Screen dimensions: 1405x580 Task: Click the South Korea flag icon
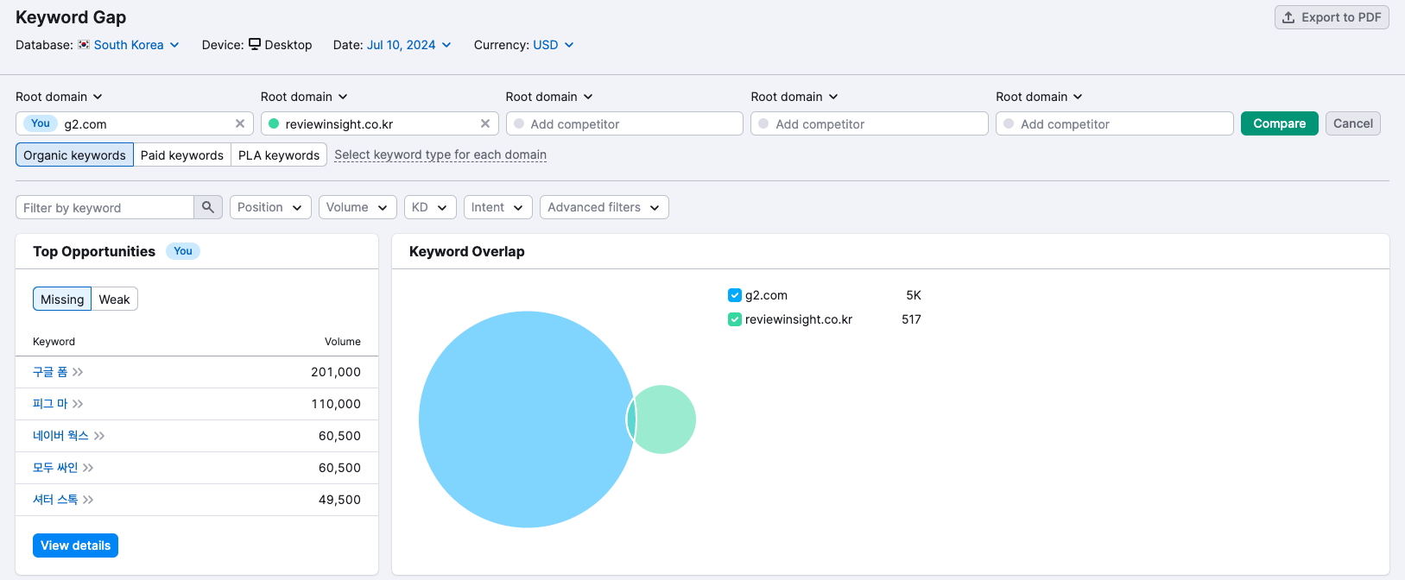[x=84, y=45]
